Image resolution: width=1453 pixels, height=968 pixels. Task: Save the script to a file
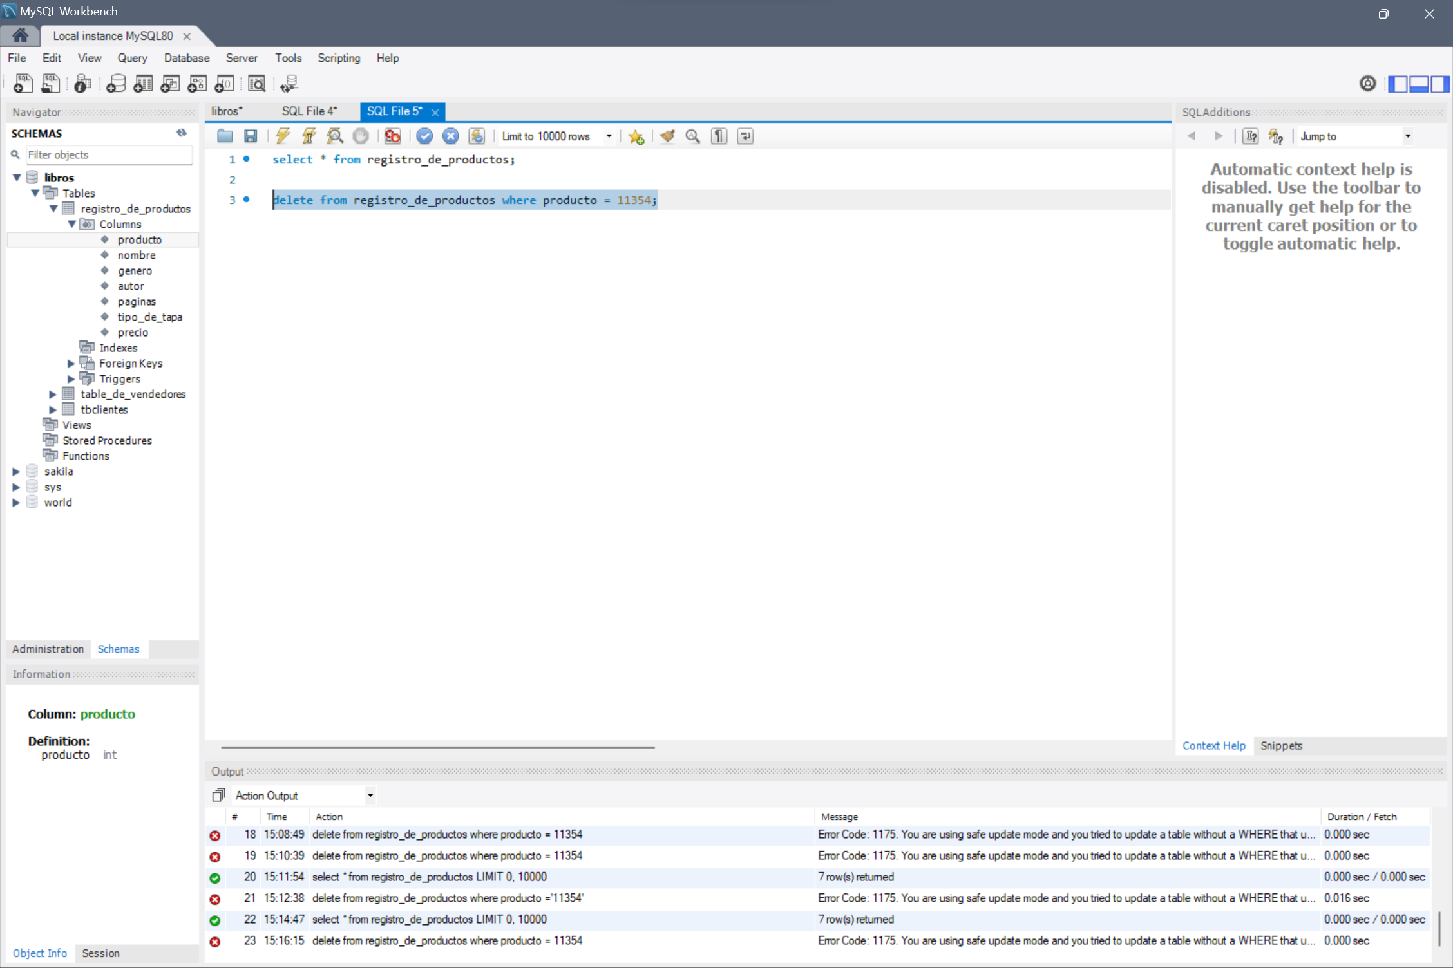(251, 136)
